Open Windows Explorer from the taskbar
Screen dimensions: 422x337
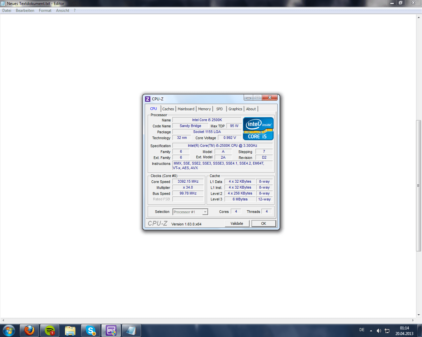point(70,330)
